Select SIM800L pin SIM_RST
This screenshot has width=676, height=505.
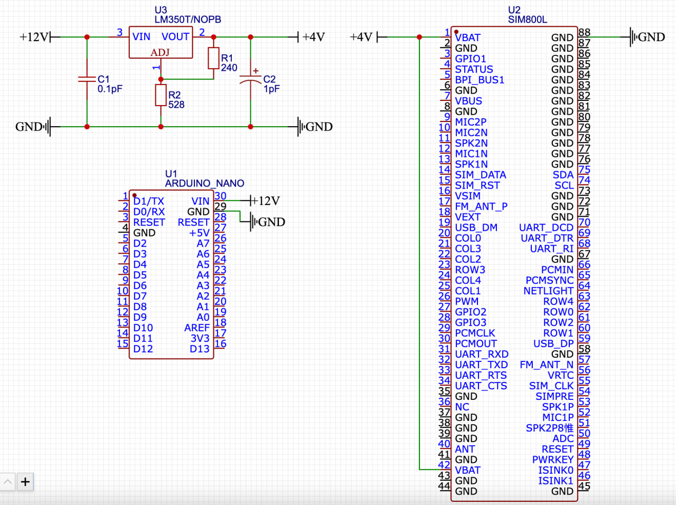[477, 185]
